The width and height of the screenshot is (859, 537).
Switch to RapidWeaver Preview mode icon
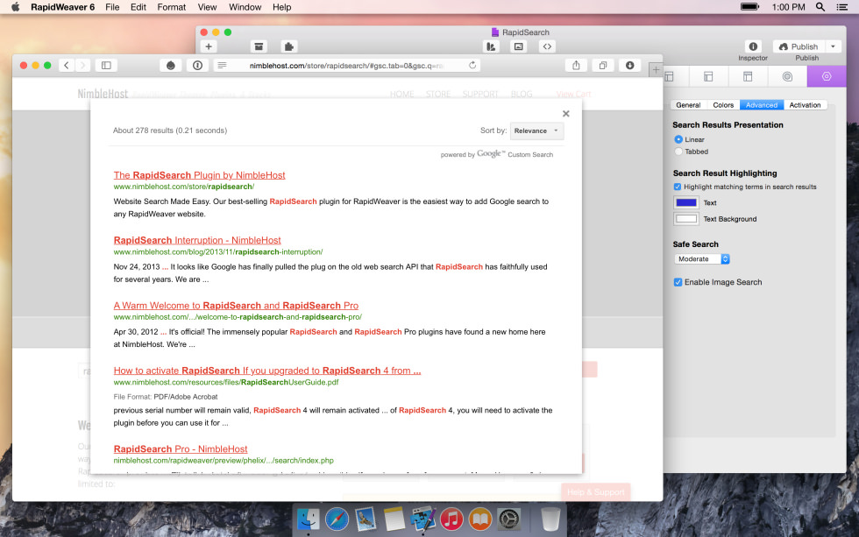pos(518,46)
